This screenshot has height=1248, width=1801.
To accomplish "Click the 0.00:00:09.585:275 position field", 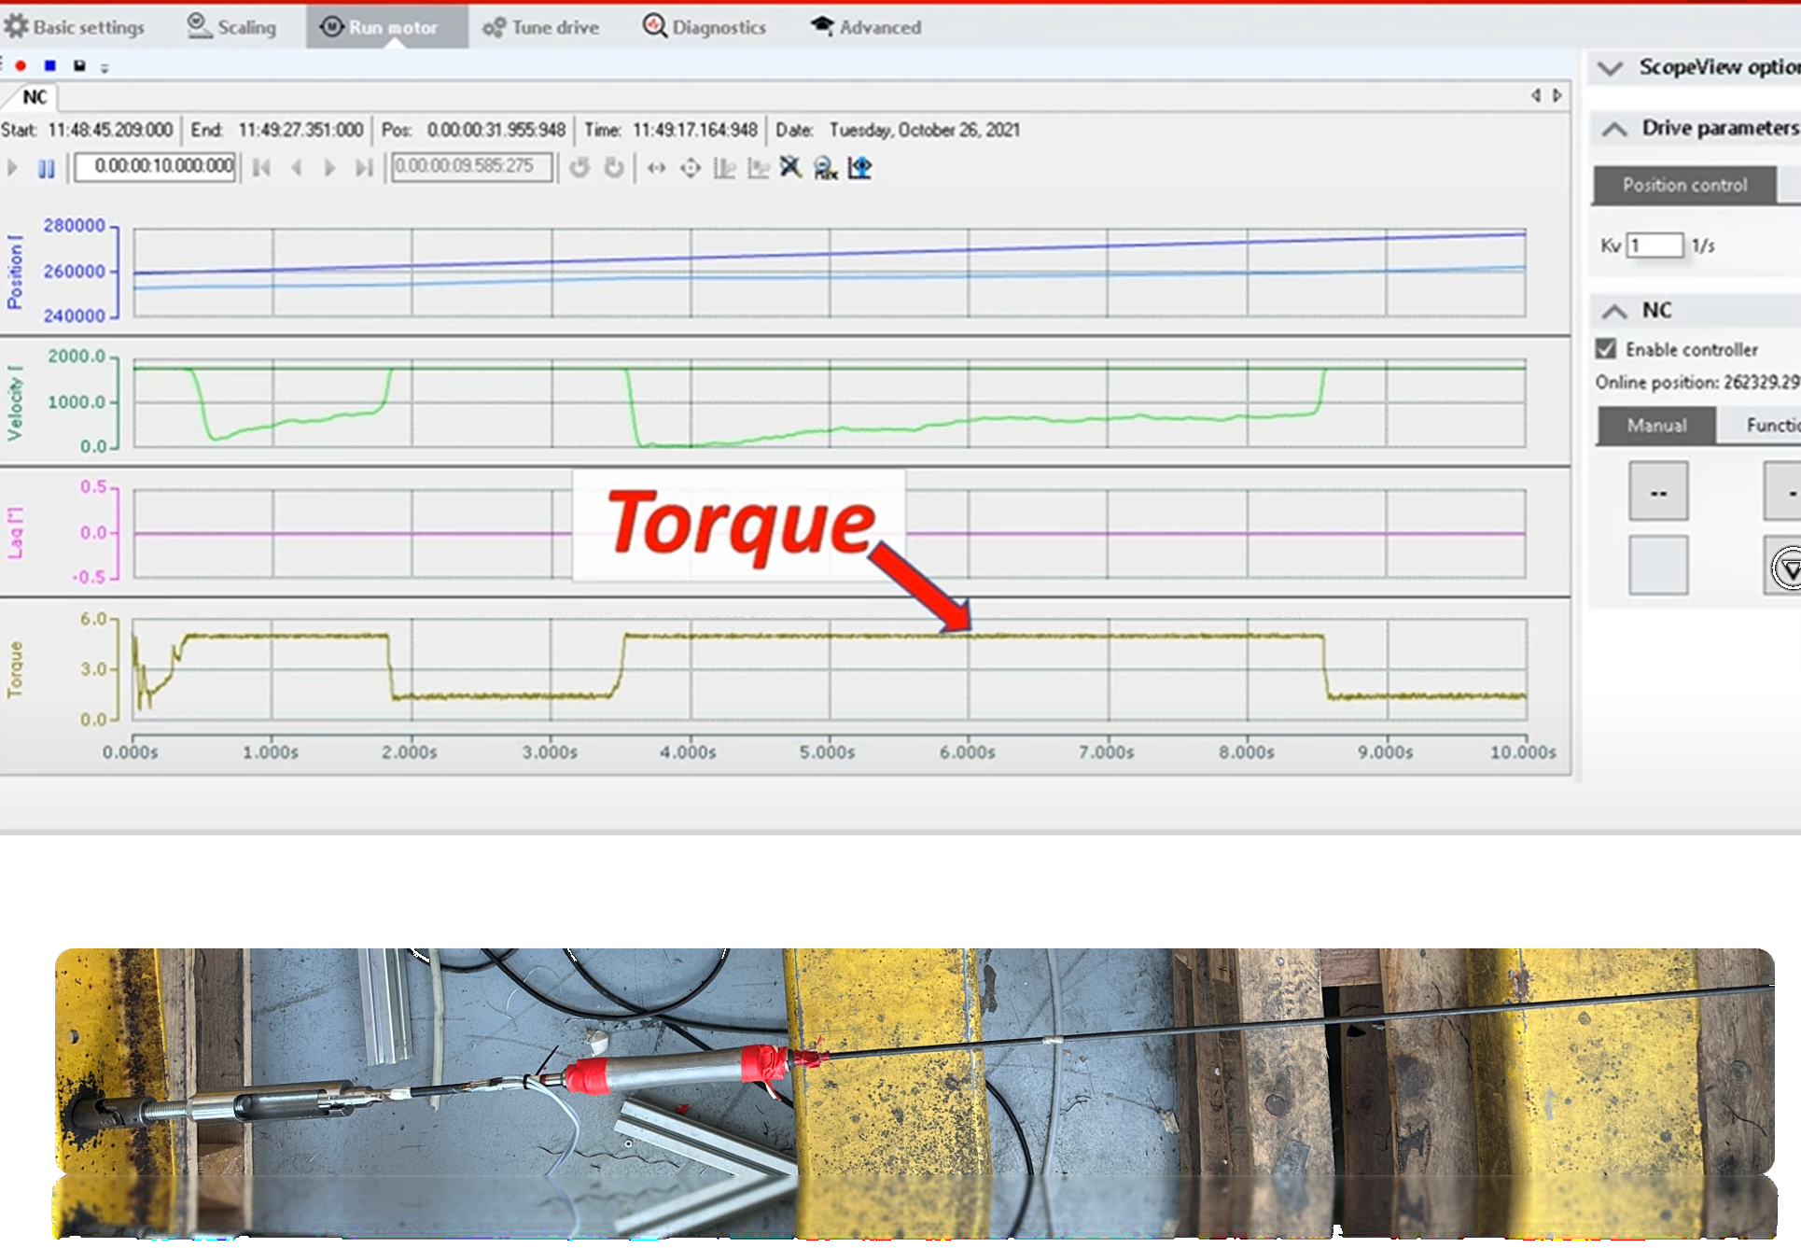I will coord(472,166).
